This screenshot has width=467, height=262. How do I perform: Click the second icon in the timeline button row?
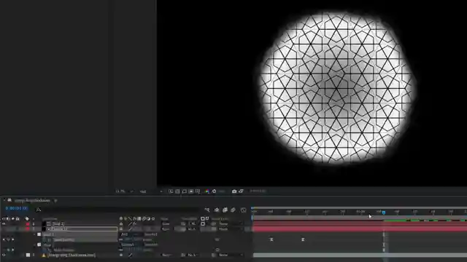(x=217, y=210)
